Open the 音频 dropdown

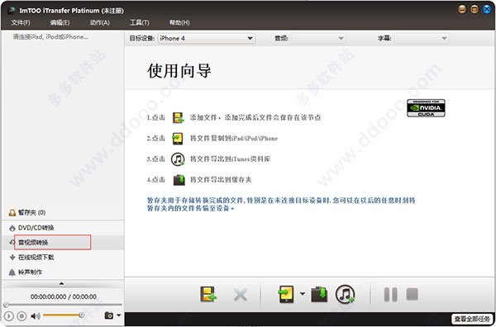point(318,39)
